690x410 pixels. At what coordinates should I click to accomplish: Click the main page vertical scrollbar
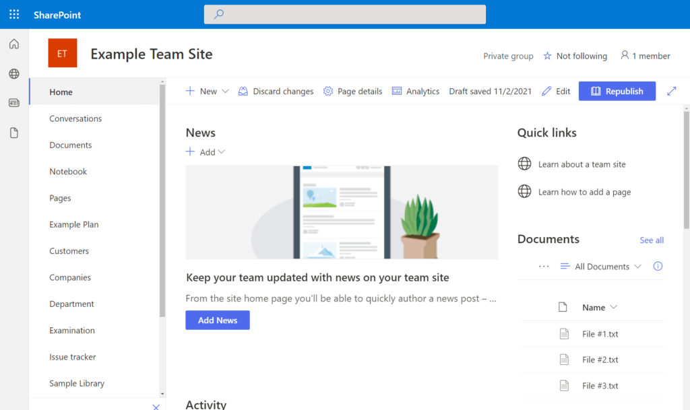point(687,170)
